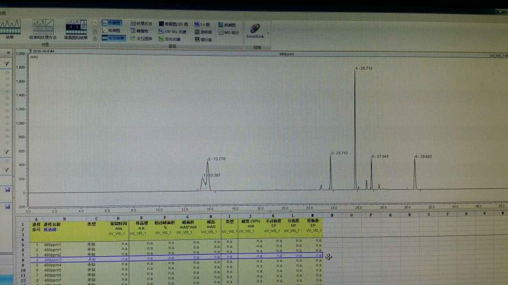Toggle the 交互结果 interactive results pane

pyautogui.click(x=113, y=38)
